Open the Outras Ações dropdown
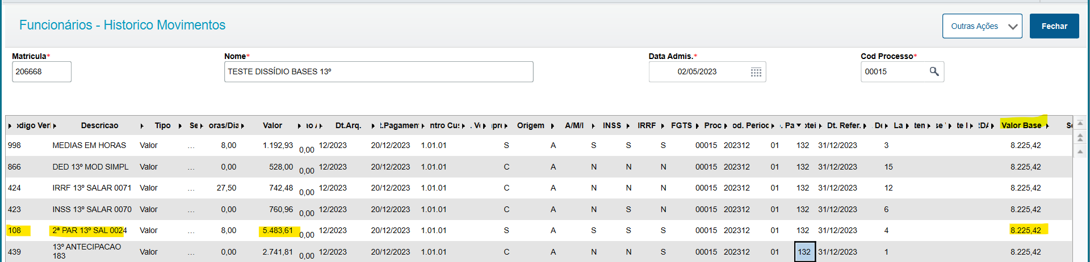1090x262 pixels. tap(982, 26)
